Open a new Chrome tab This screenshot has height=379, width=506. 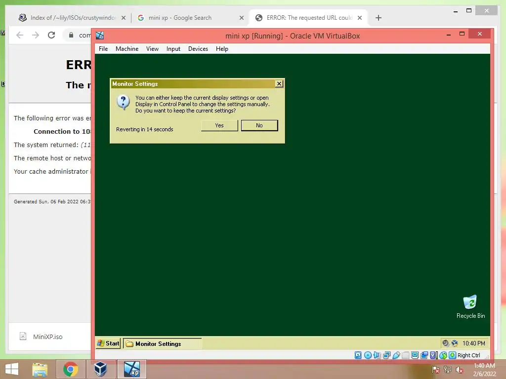(x=379, y=18)
